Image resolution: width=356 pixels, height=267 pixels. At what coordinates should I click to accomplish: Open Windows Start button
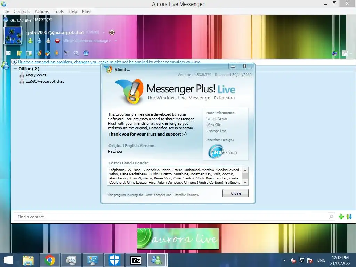point(8,260)
